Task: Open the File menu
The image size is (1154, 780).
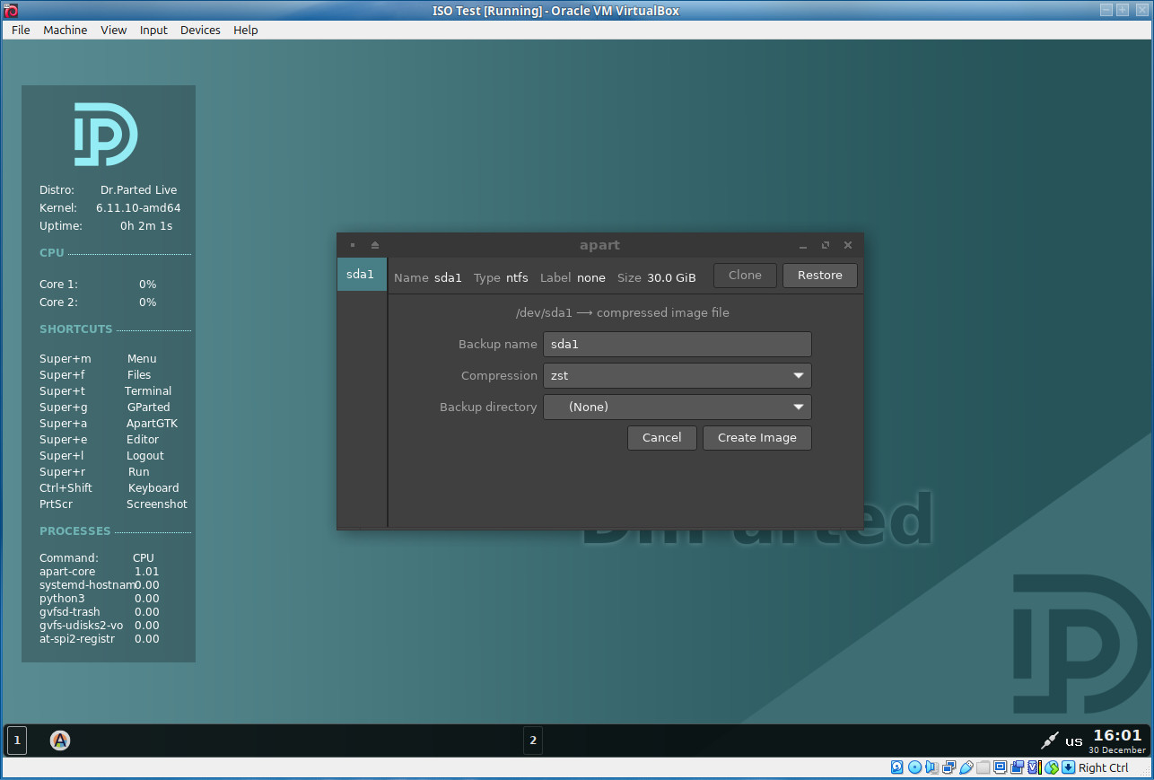Action: click(21, 30)
